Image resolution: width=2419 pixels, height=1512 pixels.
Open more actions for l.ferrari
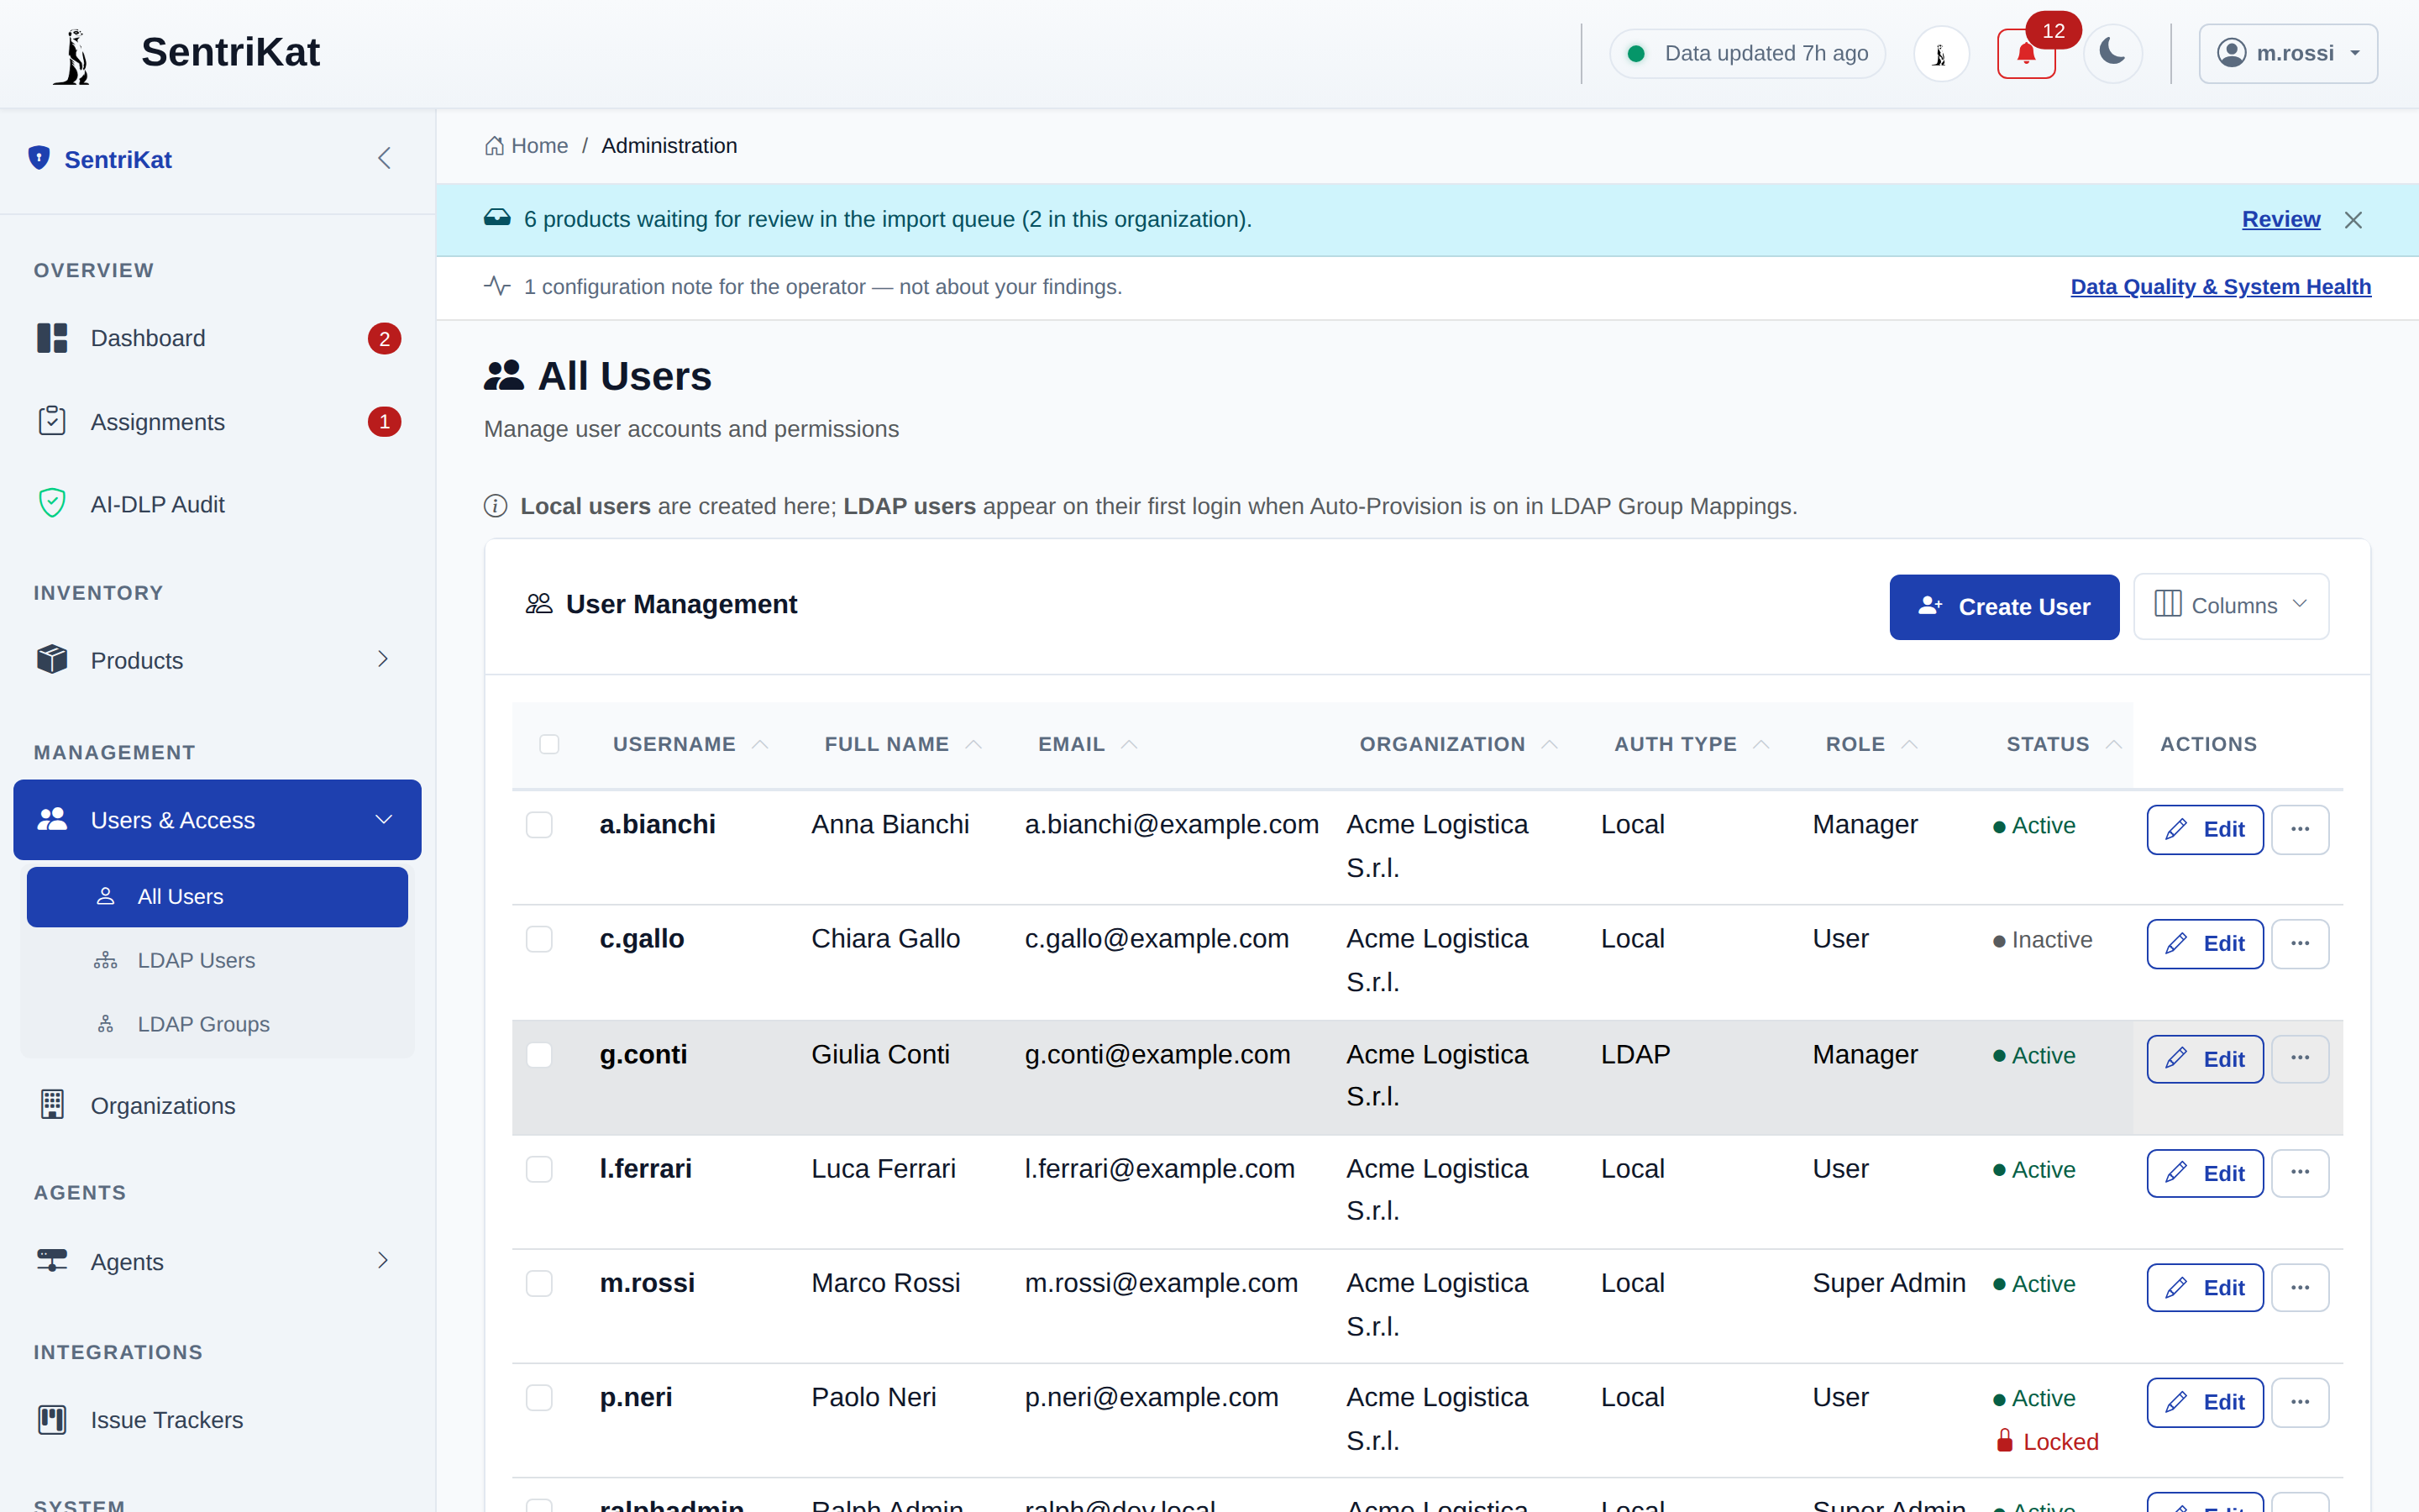pos(2299,1173)
